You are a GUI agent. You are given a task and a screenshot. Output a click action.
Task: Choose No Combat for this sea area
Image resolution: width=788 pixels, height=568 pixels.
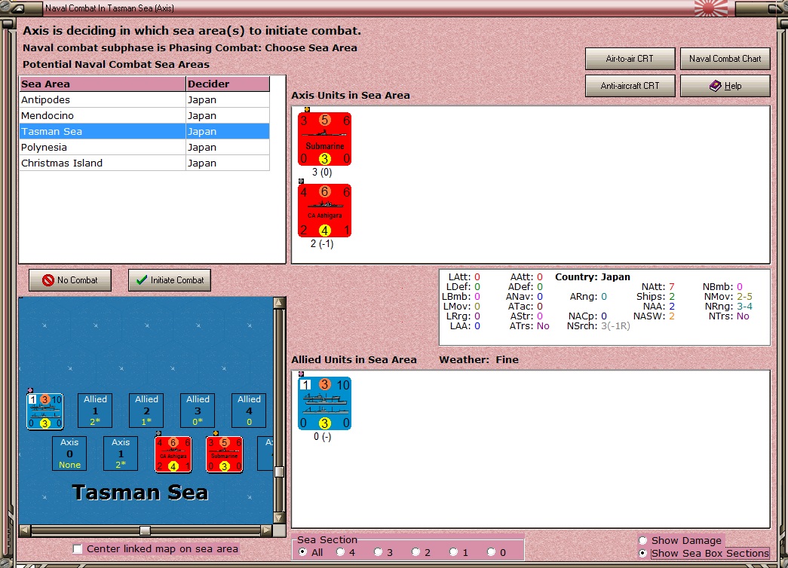[70, 280]
